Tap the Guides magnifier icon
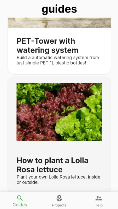Image resolution: width=118 pixels, height=209 pixels. [20, 198]
